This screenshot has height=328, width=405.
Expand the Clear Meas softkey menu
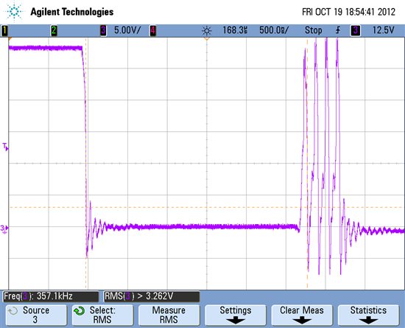[302, 315]
